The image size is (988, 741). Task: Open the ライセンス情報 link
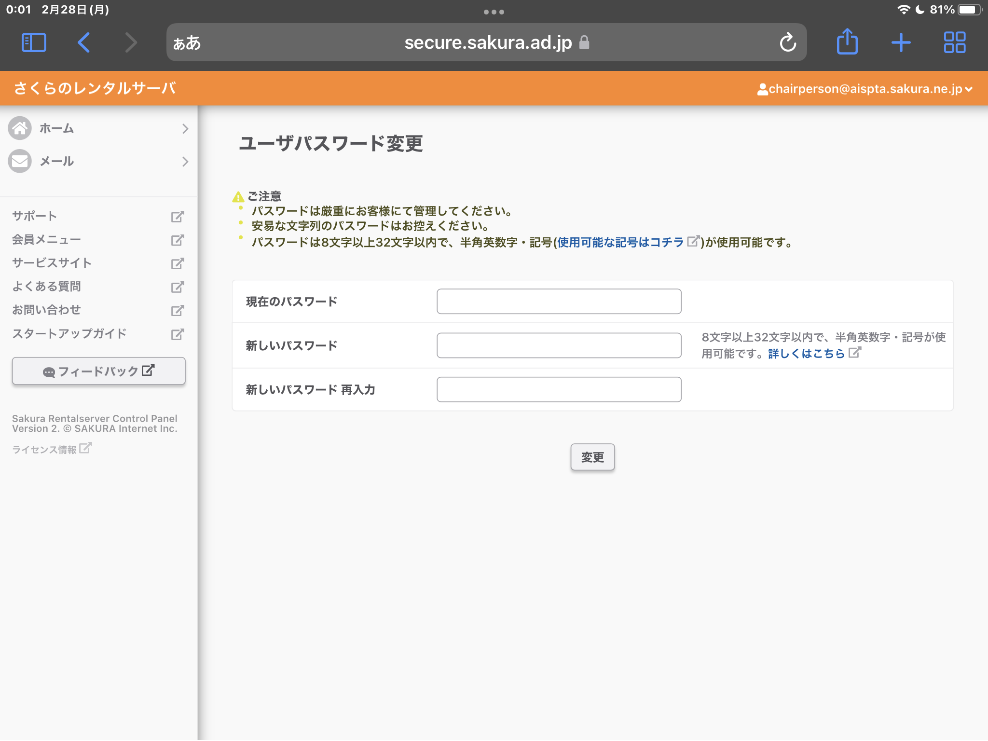pyautogui.click(x=44, y=450)
